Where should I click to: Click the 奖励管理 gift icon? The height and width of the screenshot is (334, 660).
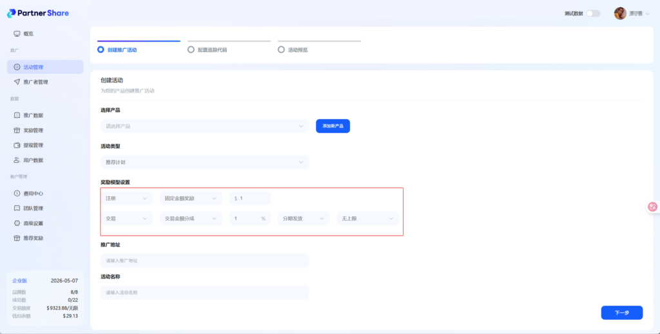click(17, 130)
